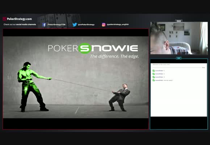
Task: Click the 'New' marker in chat divider
Action: coord(203,67)
